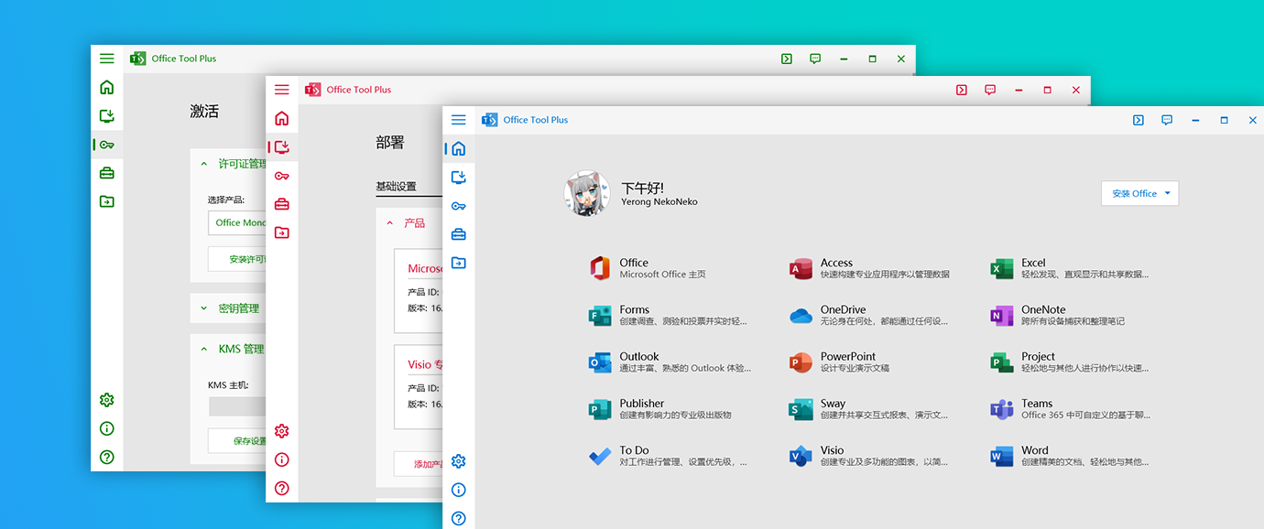Image resolution: width=1264 pixels, height=529 pixels.
Task: Click the user avatar picture
Action: pos(586,193)
